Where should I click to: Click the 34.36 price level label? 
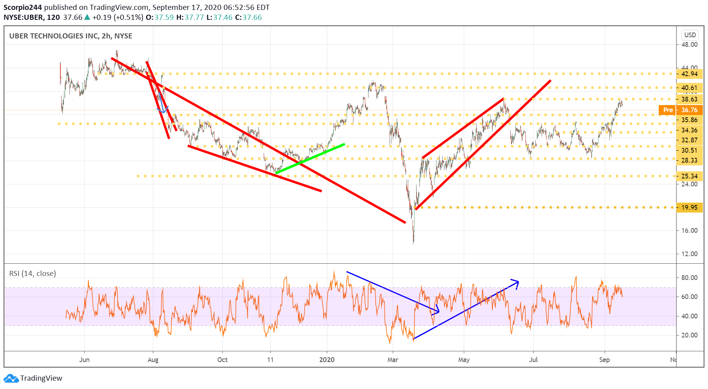pos(689,130)
